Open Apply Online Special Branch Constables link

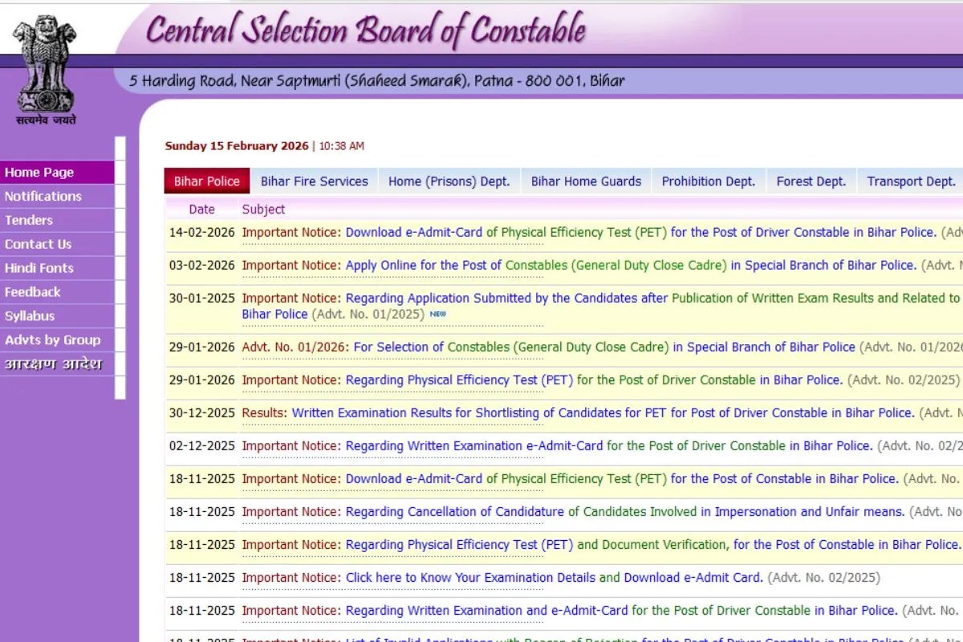click(x=630, y=266)
